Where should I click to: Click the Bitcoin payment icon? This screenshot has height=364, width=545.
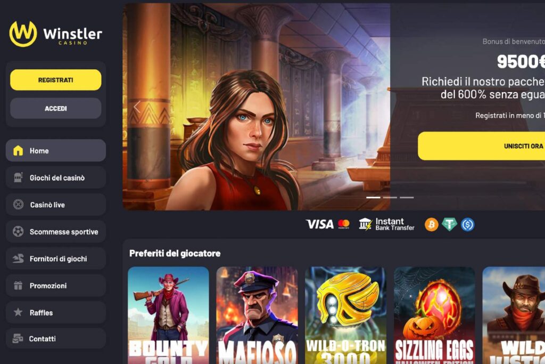(431, 224)
